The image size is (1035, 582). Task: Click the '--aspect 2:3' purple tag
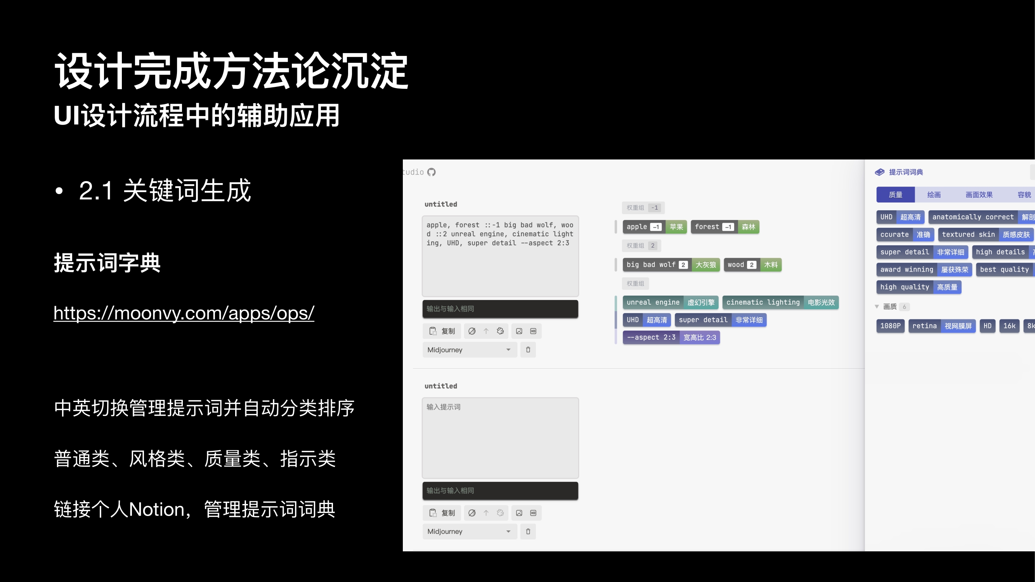[x=651, y=338]
